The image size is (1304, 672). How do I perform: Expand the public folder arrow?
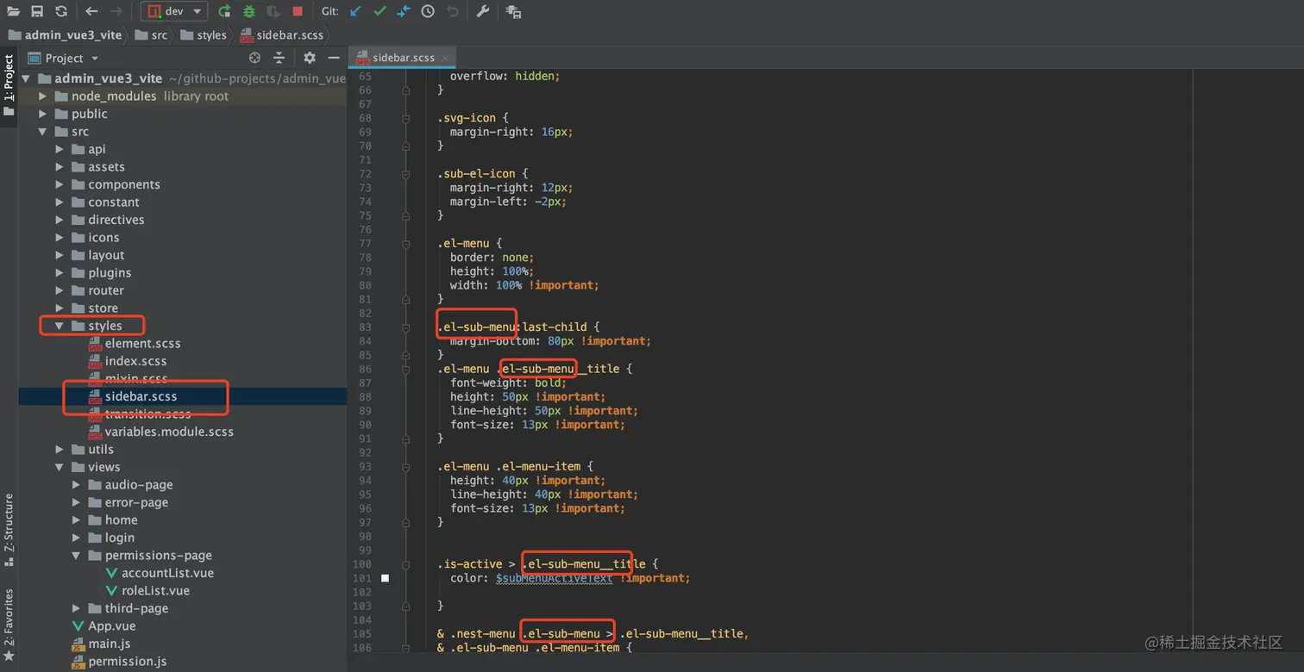pos(42,114)
